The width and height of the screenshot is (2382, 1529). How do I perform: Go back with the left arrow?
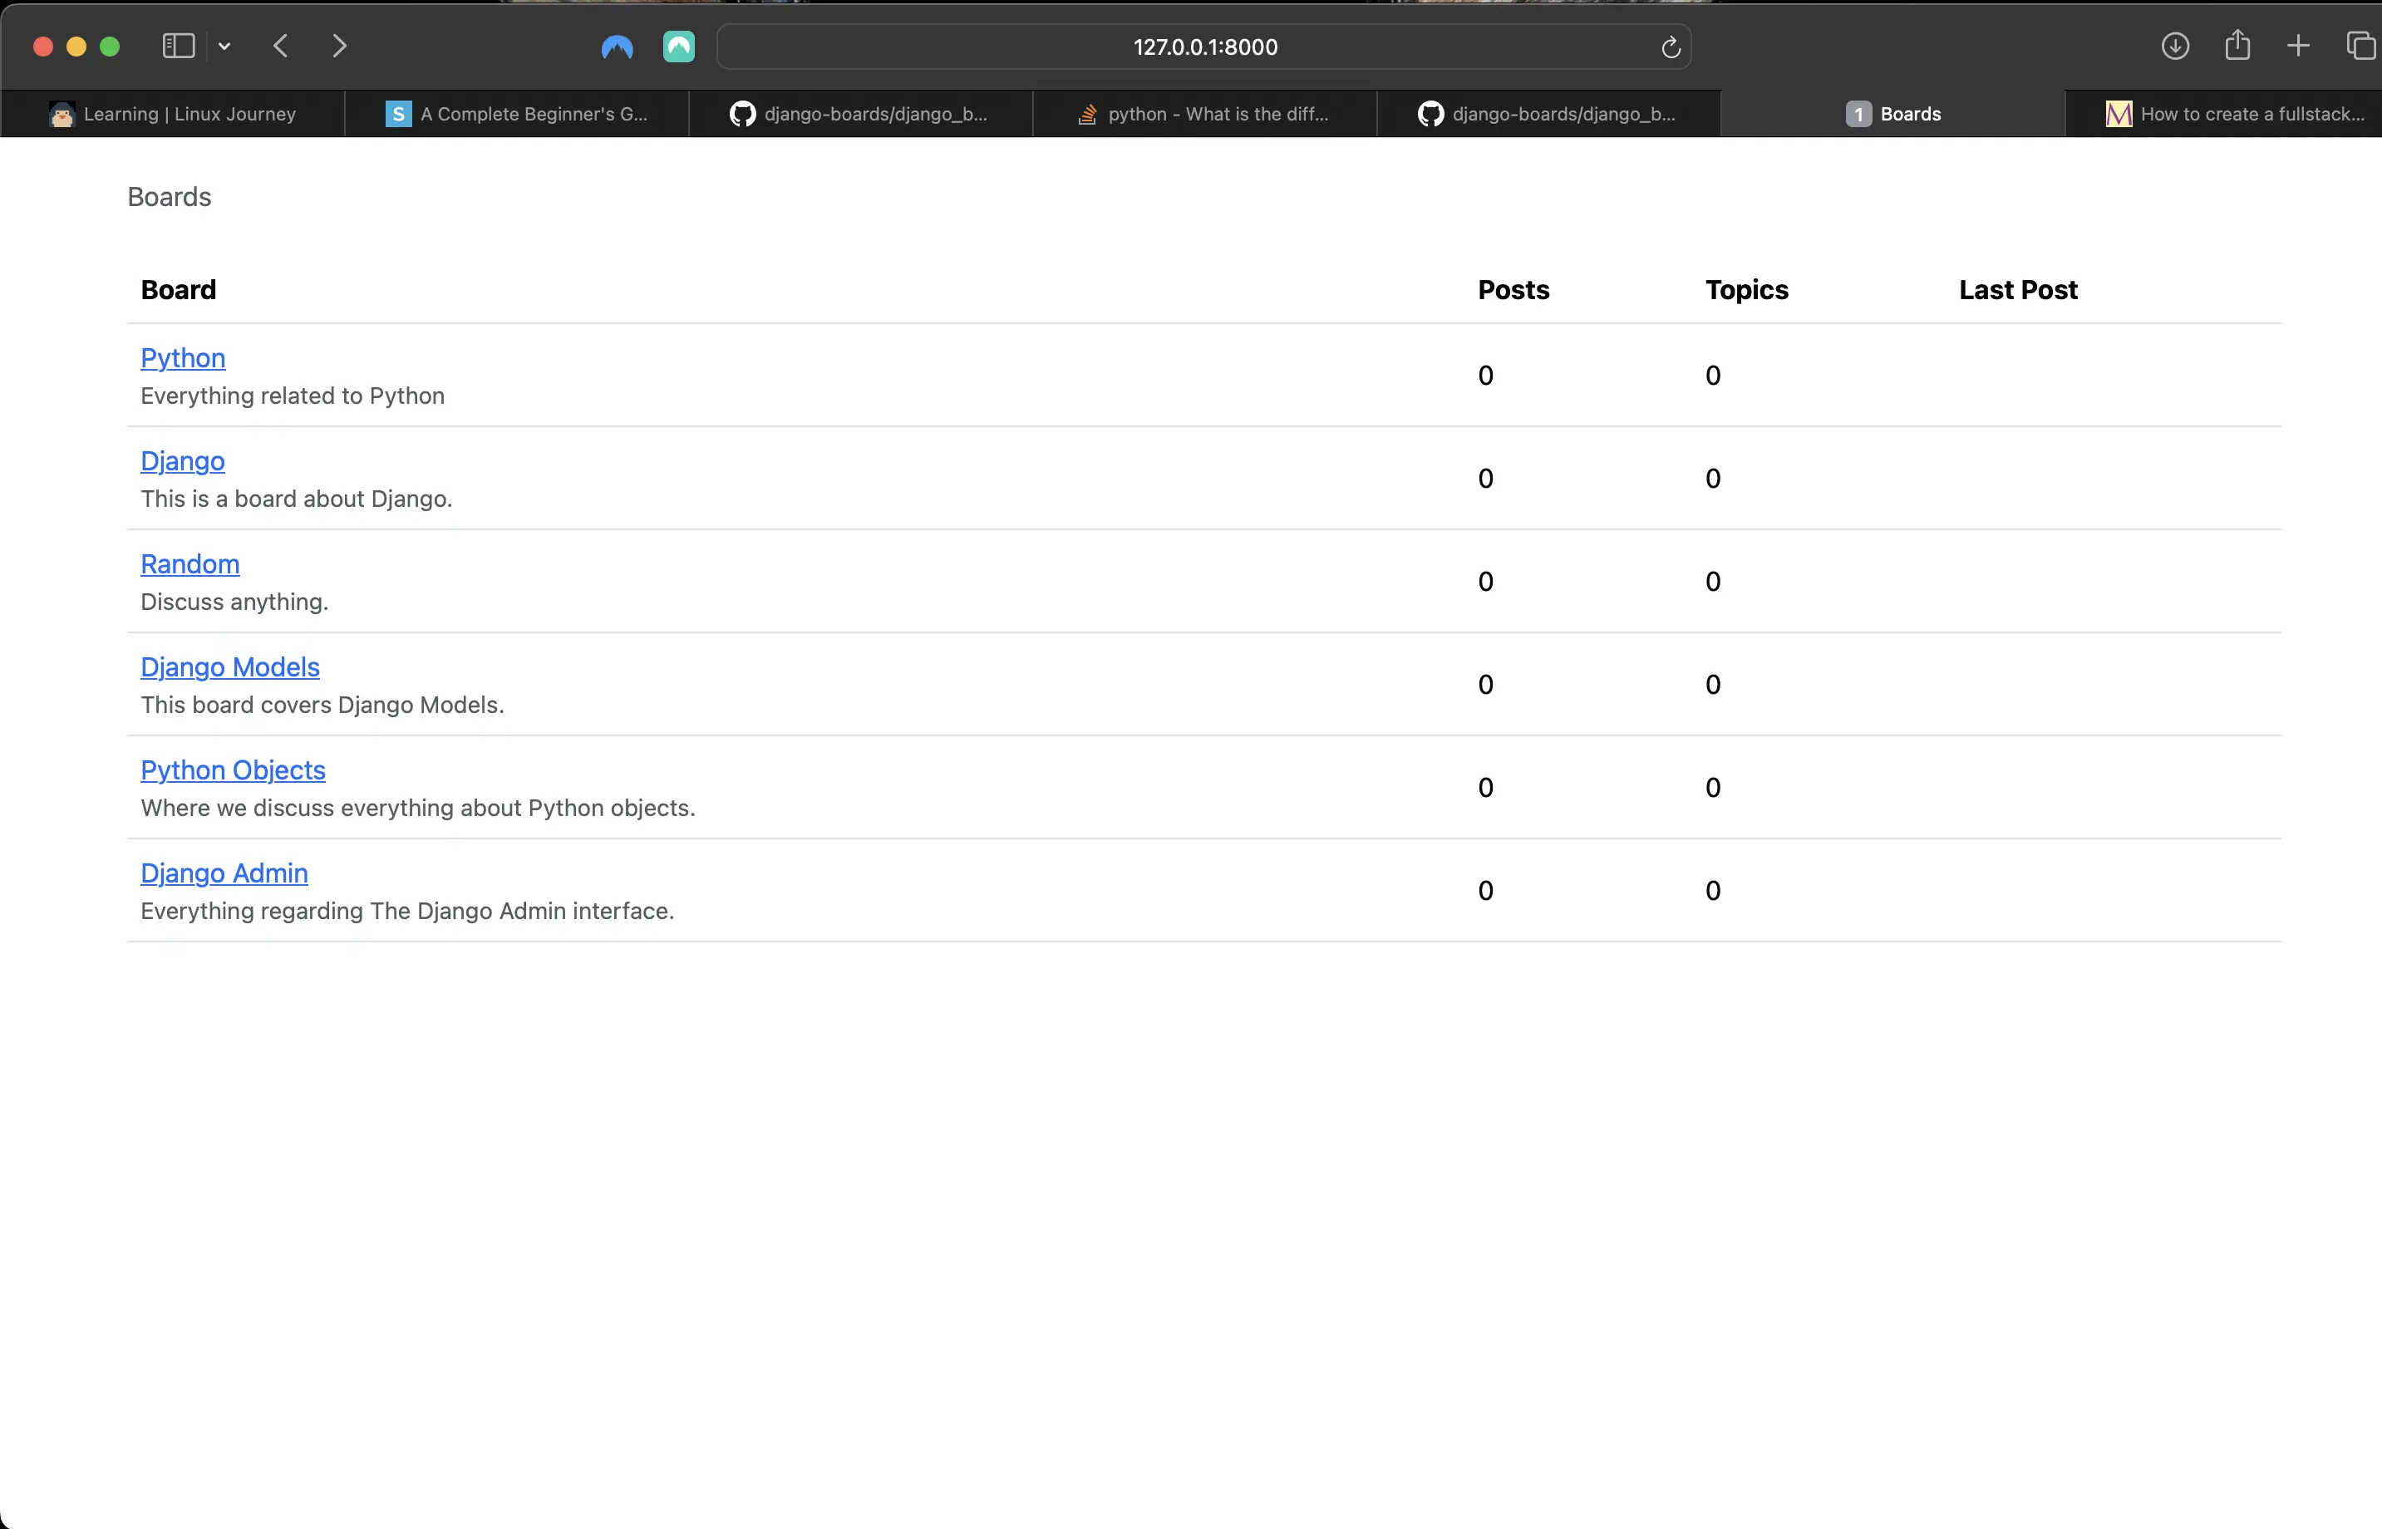(x=281, y=46)
